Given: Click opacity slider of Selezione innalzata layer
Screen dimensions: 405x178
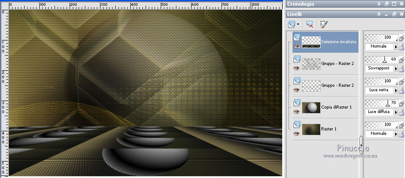Looking at the screenshot, I should pos(381,38).
